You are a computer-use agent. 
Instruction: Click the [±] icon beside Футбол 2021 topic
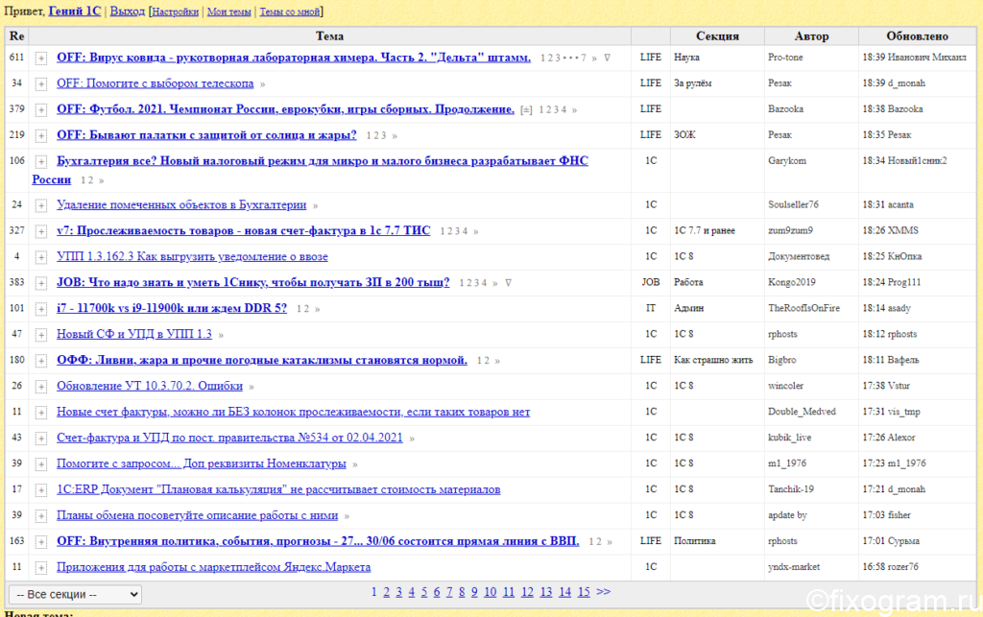527,109
